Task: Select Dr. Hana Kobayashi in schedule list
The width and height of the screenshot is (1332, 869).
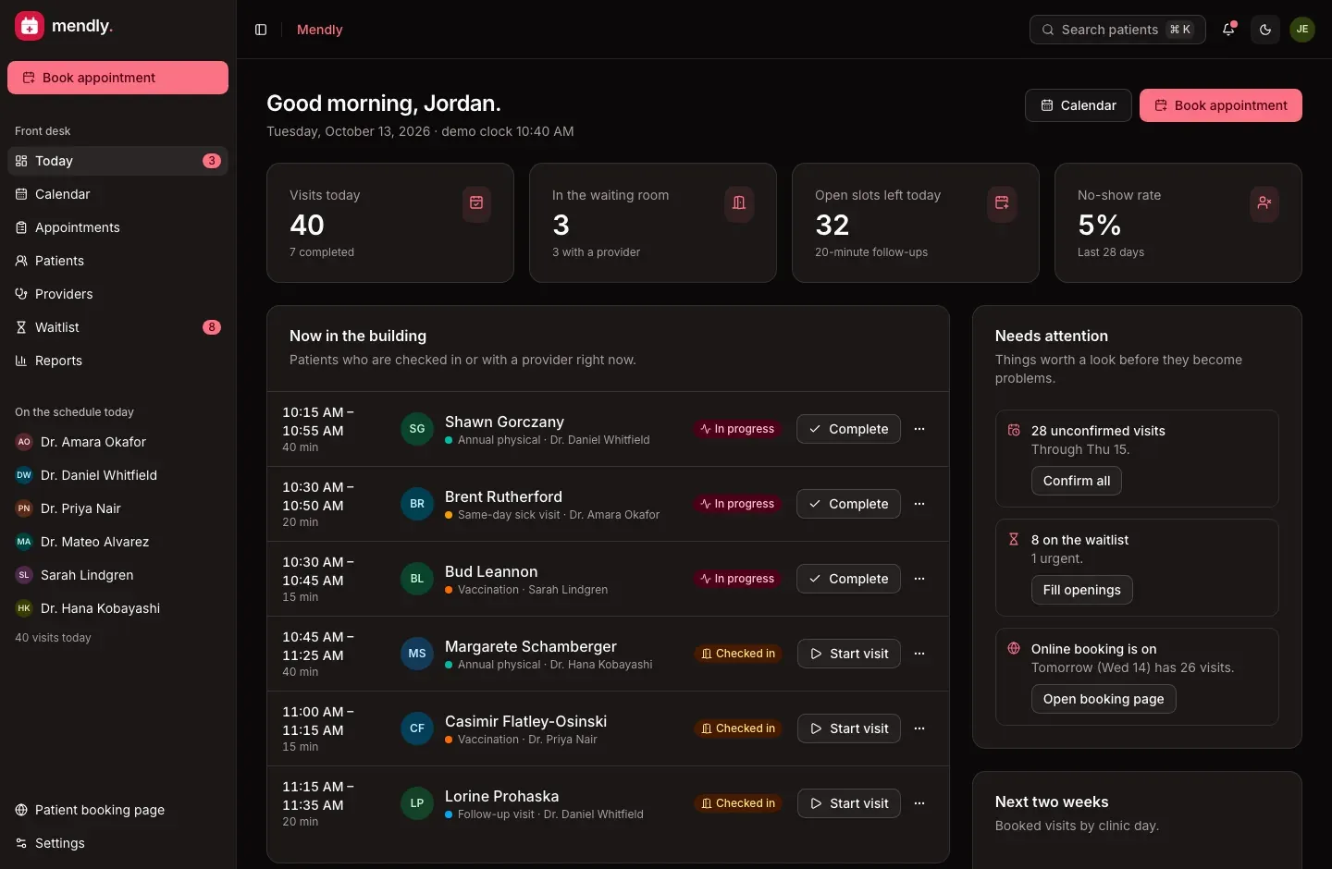Action: (x=117, y=608)
